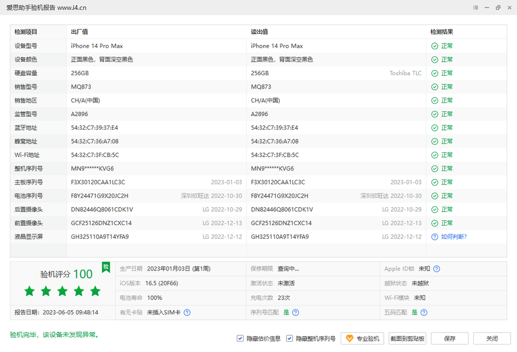
Task: Click iOS version 16.5 (20F66)
Action: coord(161,284)
